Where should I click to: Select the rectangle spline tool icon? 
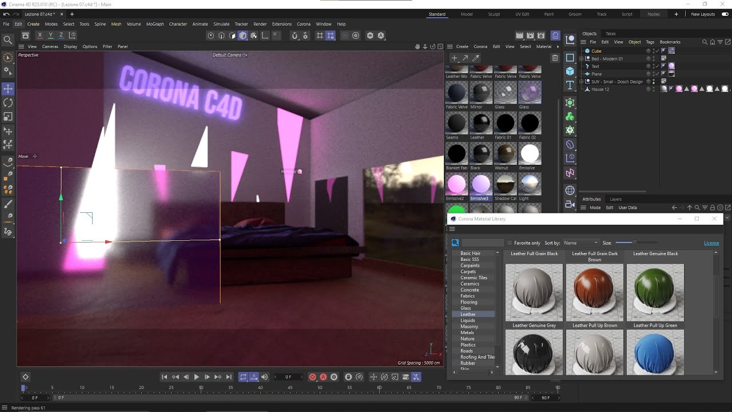[570, 57]
